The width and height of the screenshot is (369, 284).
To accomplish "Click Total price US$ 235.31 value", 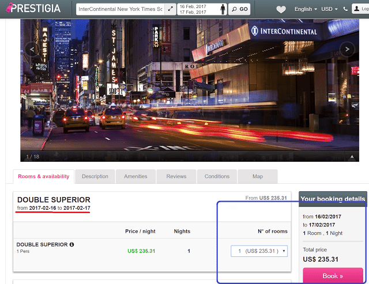I will tap(321, 259).
